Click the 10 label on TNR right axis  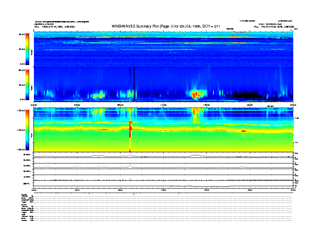[296, 143]
